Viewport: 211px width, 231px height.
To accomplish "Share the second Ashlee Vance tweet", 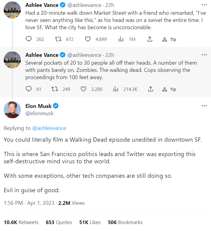I will pyautogui.click(x=150, y=89).
